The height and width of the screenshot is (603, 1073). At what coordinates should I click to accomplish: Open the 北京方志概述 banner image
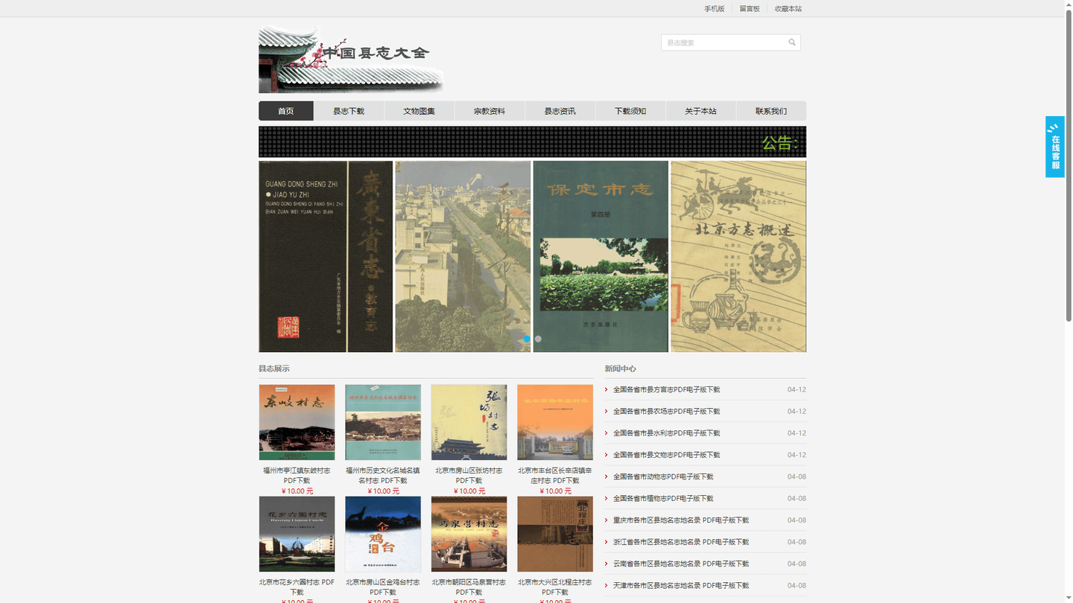pyautogui.click(x=738, y=256)
